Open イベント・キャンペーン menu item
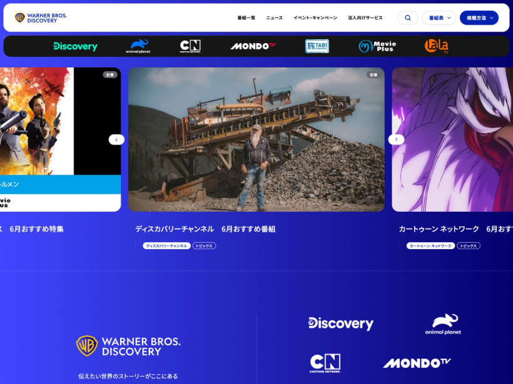Viewport: 513px width, 384px height. pyautogui.click(x=315, y=17)
